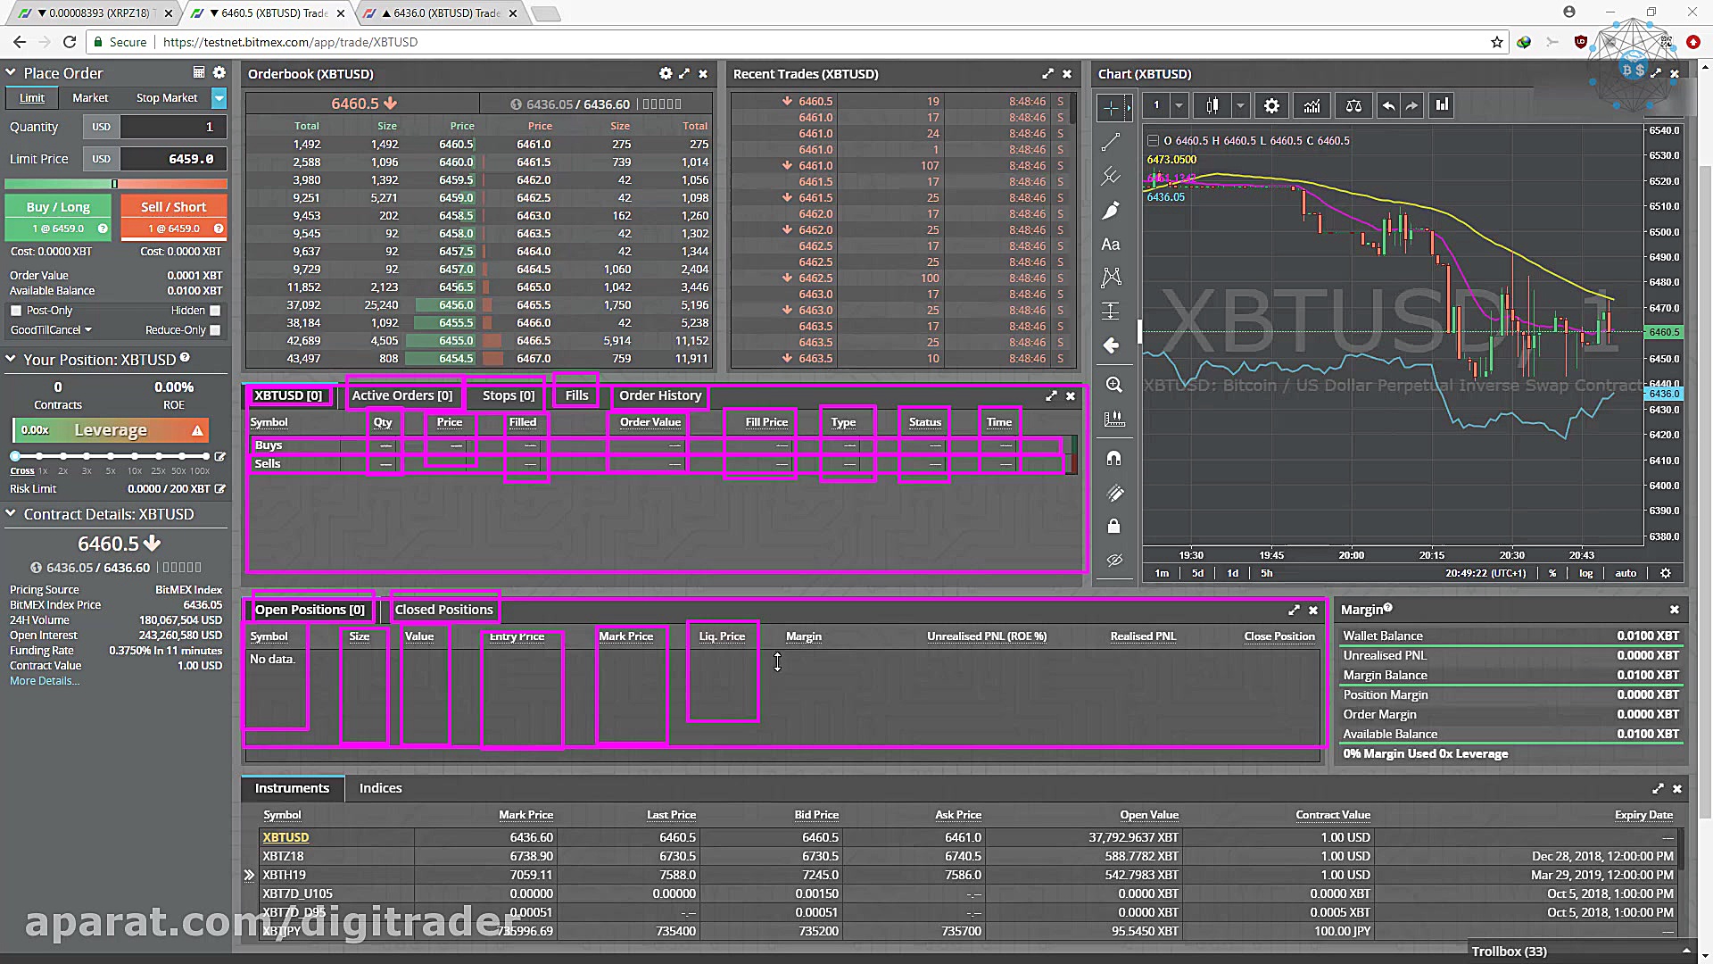Toggle log scale on chart
This screenshot has width=1713, height=964.
[x=1585, y=573]
